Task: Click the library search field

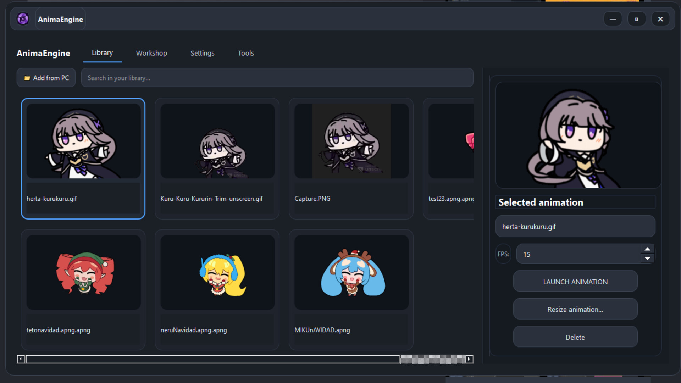Action: tap(277, 78)
